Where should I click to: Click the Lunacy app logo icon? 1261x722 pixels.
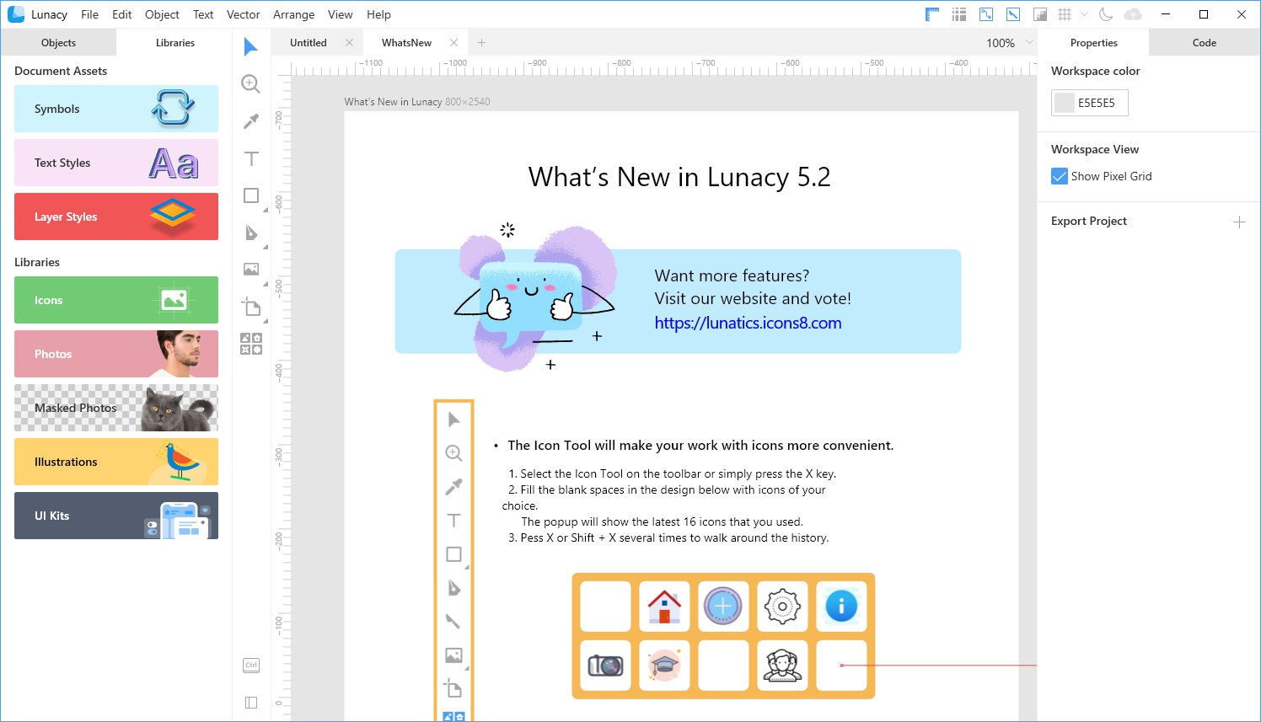click(x=16, y=14)
